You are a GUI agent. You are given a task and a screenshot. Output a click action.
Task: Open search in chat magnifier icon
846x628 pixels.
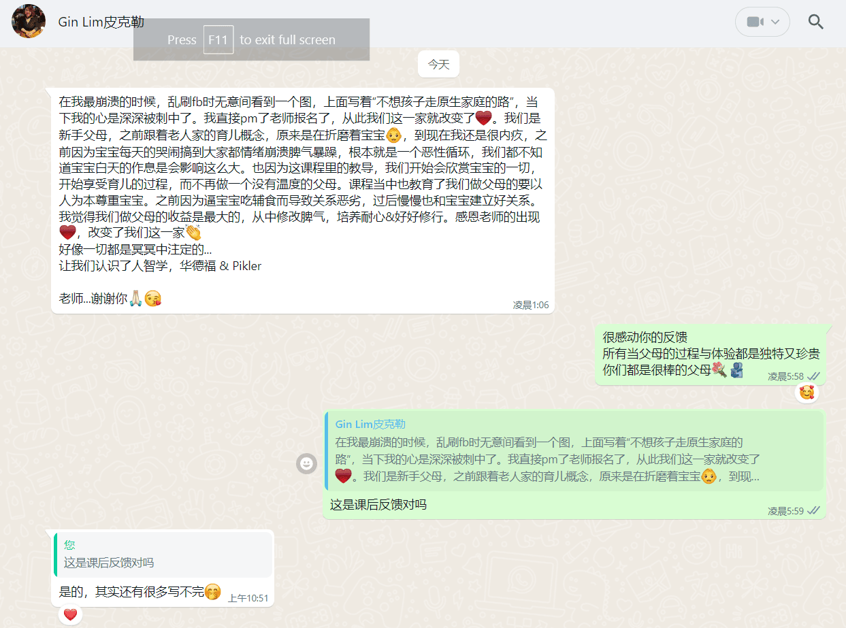tap(815, 22)
